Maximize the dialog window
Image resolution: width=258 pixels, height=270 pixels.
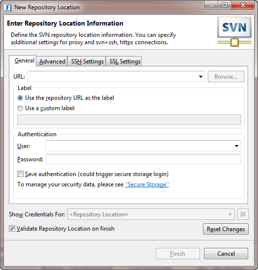click(x=225, y=5)
